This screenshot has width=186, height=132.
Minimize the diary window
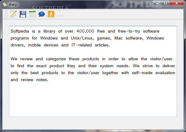coord(157,3)
